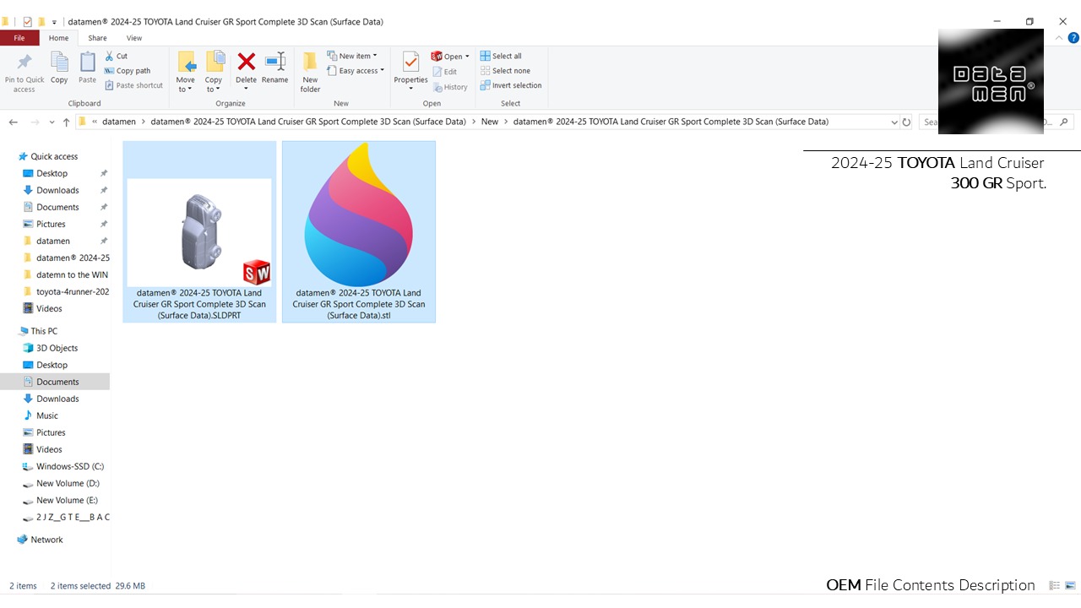Open the Open dropdown in ribbon
The height and width of the screenshot is (608, 1081).
tap(451, 57)
